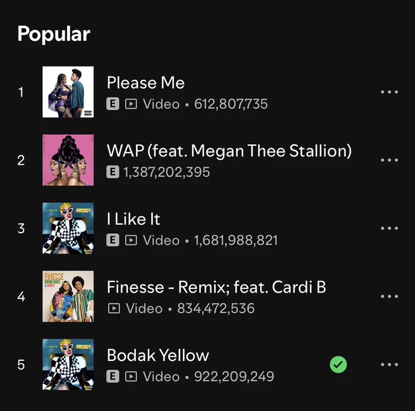Click the pink WAP cover art
Viewport: 415px width, 411px height.
coord(68,160)
